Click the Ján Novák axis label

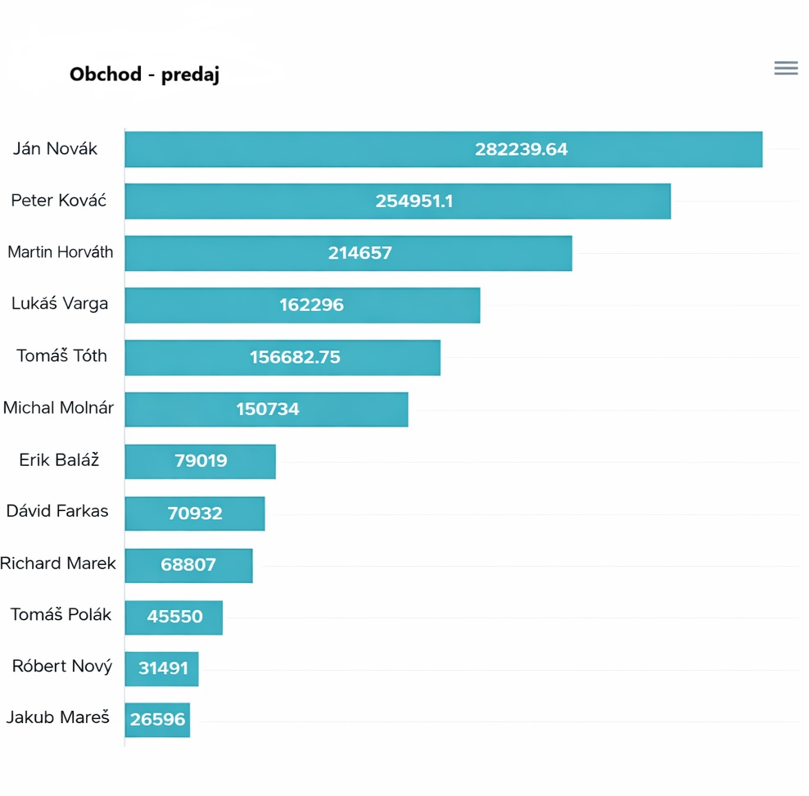pos(56,148)
